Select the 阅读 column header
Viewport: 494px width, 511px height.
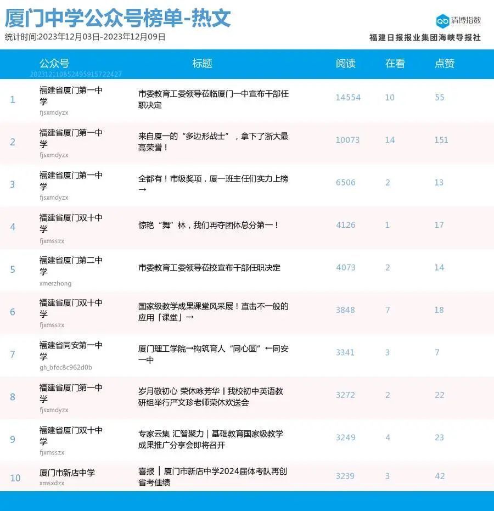[x=346, y=64]
